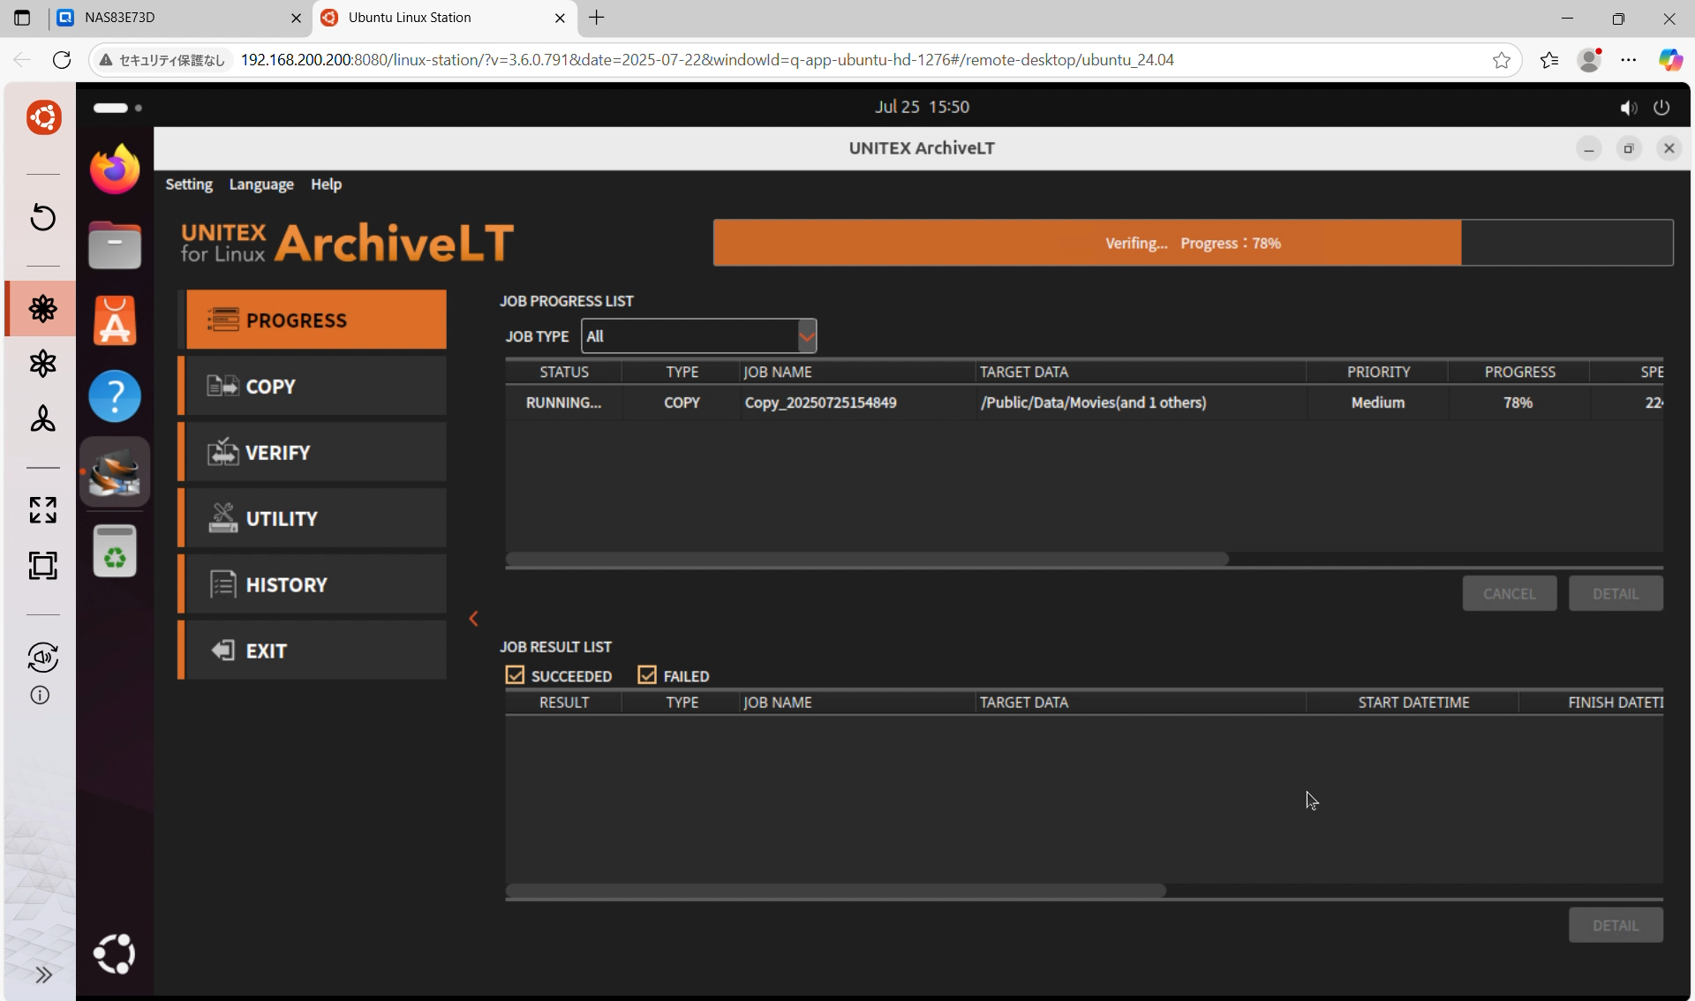Click the Medium priority cell
1695x1001 pixels.
point(1377,403)
